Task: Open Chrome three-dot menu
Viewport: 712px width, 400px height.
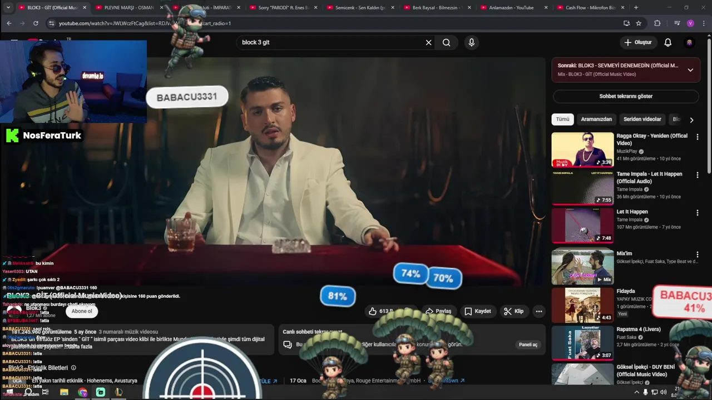Action: pyautogui.click(x=704, y=23)
